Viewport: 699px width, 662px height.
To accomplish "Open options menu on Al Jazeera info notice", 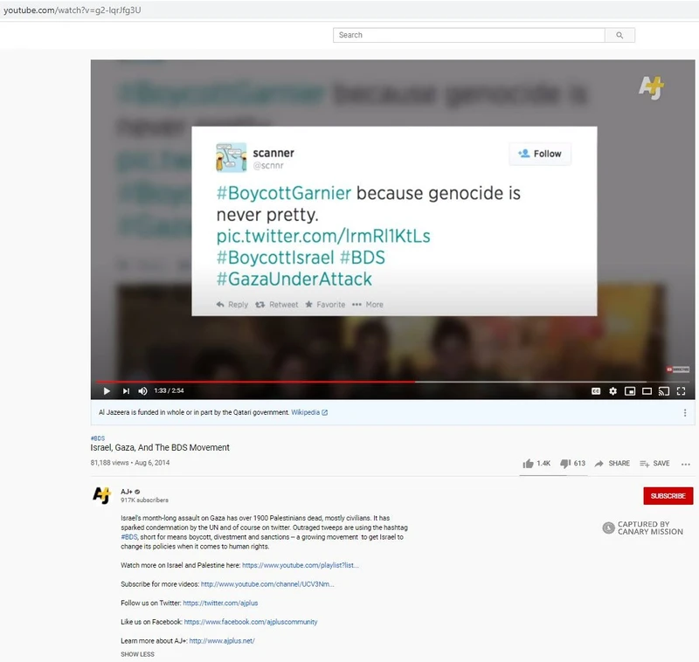I will tap(684, 412).
